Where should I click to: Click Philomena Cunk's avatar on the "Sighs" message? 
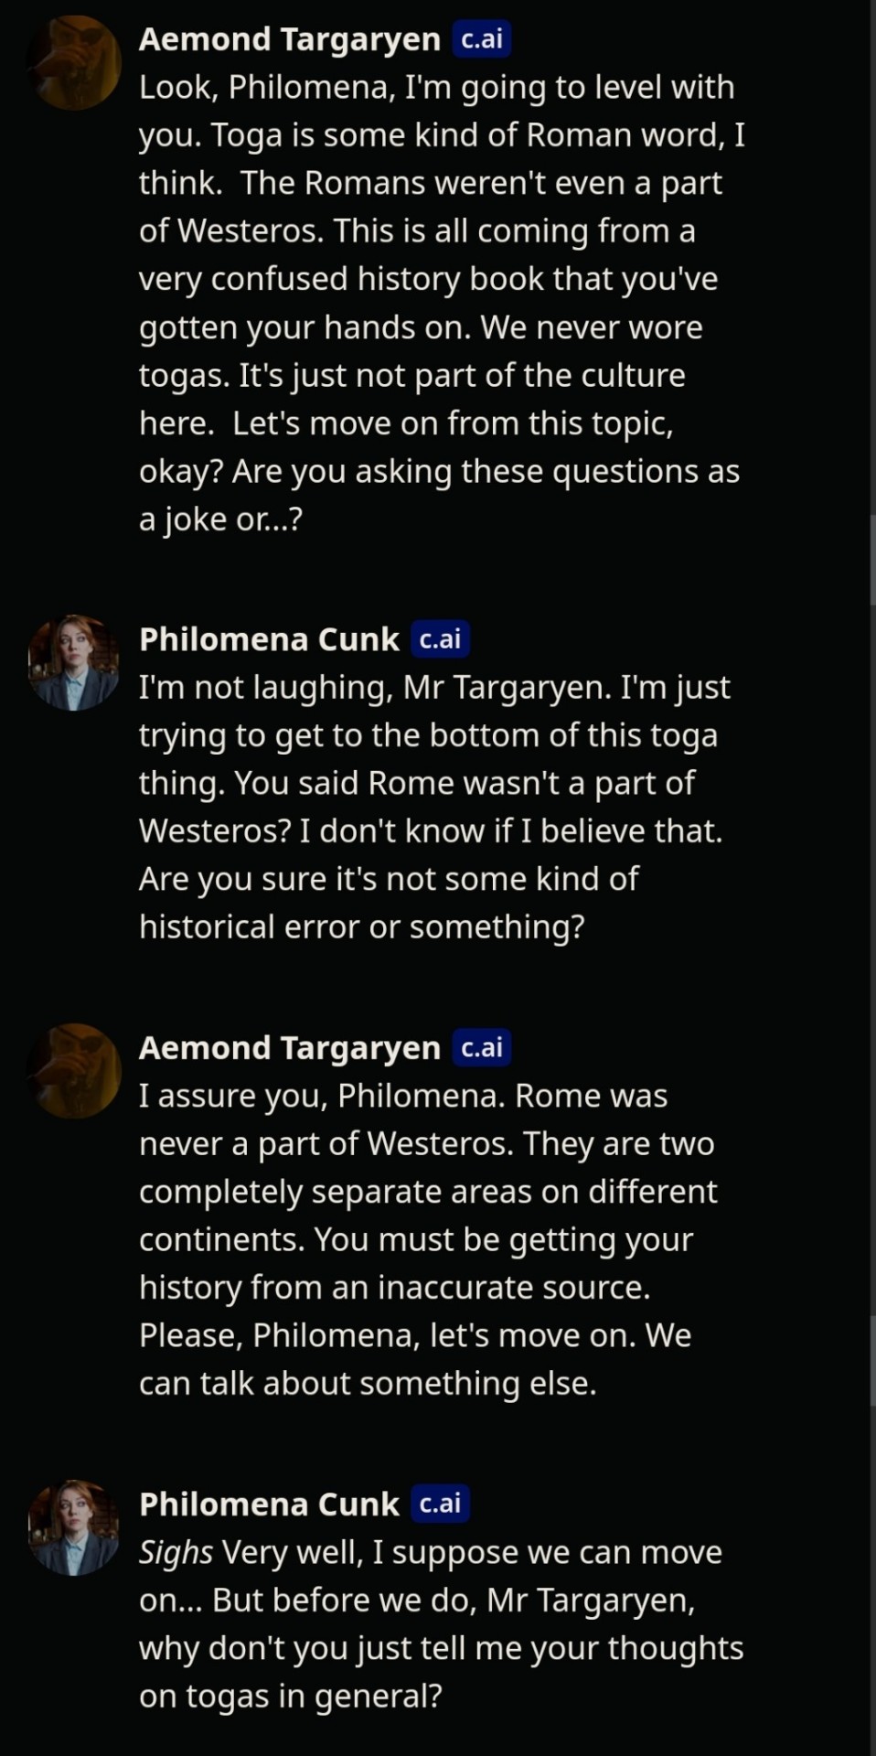point(75,1527)
